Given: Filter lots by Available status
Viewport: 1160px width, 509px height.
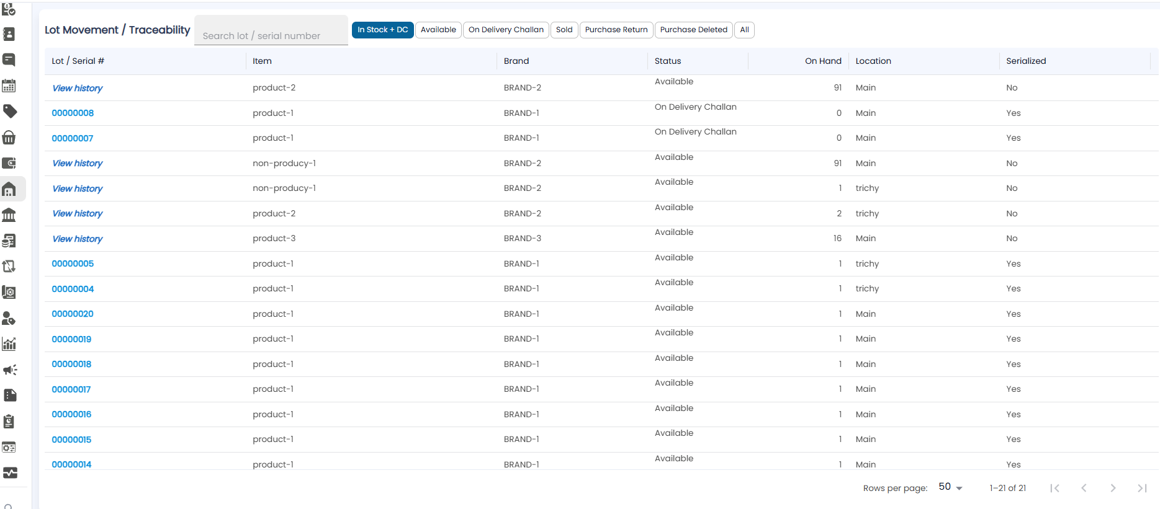Looking at the screenshot, I should 438,30.
